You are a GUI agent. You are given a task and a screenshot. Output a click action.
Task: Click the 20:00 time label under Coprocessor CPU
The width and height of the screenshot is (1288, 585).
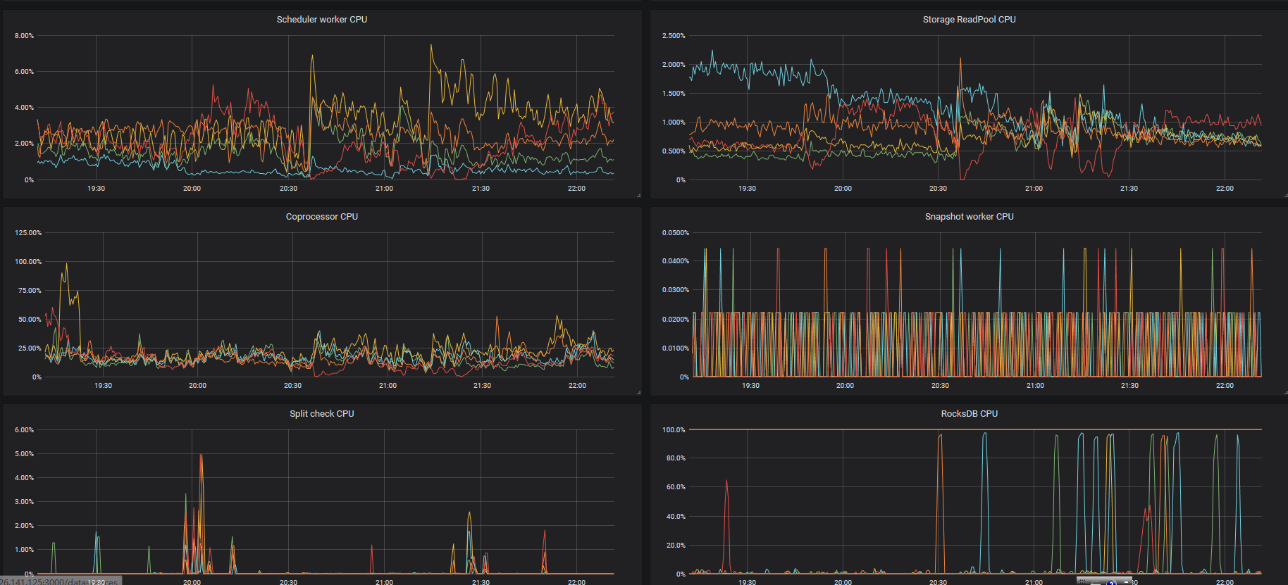[197, 386]
